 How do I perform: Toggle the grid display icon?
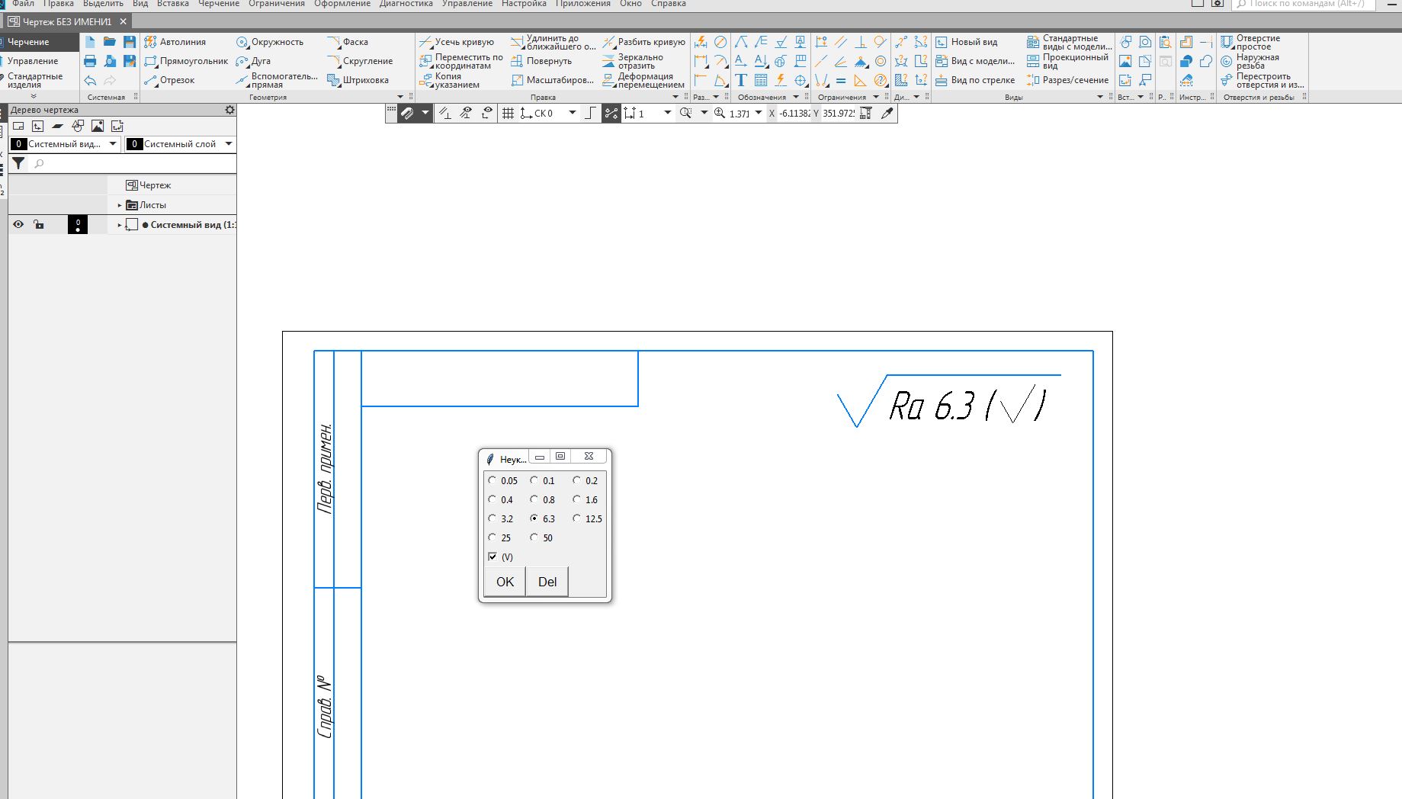pyautogui.click(x=508, y=113)
